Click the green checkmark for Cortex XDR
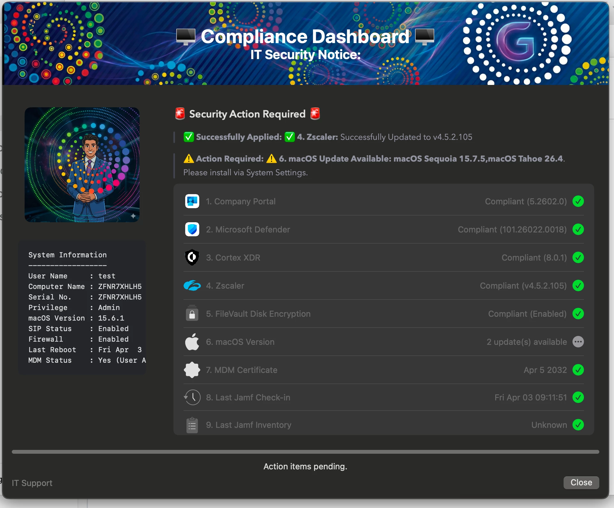This screenshot has width=614, height=508. pos(578,257)
